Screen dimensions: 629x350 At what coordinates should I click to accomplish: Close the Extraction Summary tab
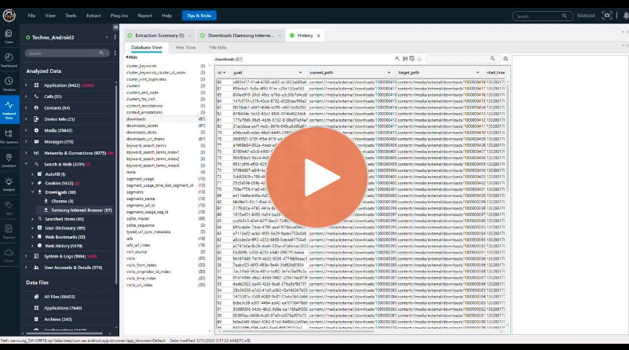[191, 35]
